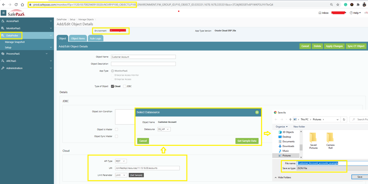Click the ProcessPaaS sidebar icon
This screenshot has width=368, height=184.
(3, 54)
